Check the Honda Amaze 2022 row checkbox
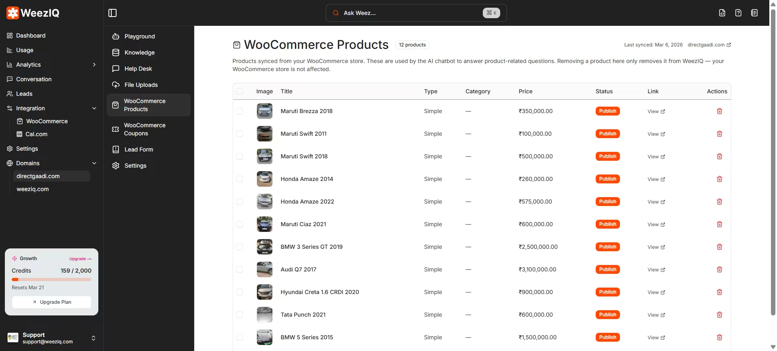The image size is (777, 351). tap(240, 202)
